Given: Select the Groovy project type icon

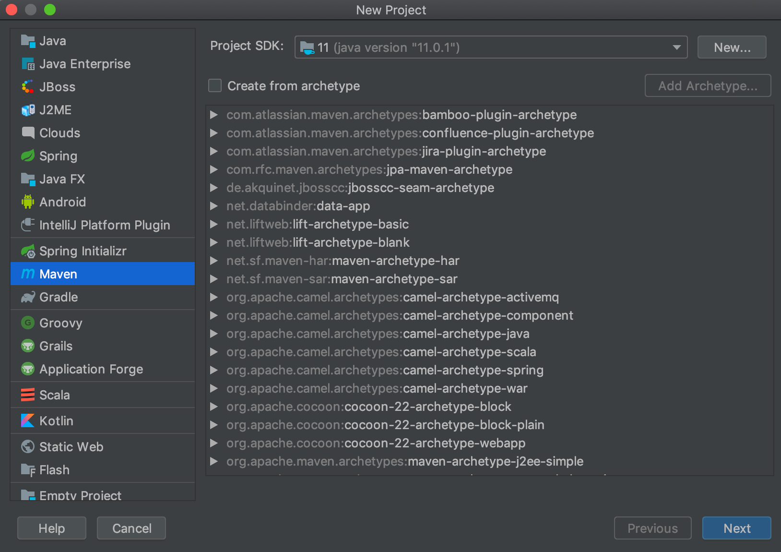Looking at the screenshot, I should pos(28,323).
